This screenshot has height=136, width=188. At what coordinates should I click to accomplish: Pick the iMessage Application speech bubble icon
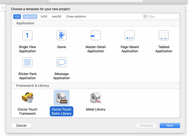(61, 62)
